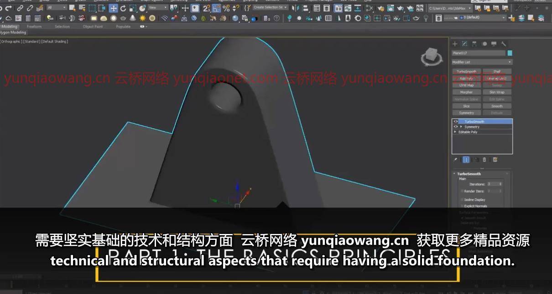Hide the TurboSmooth modifier via eye icon
This screenshot has height=294, width=552.
[x=455, y=122]
